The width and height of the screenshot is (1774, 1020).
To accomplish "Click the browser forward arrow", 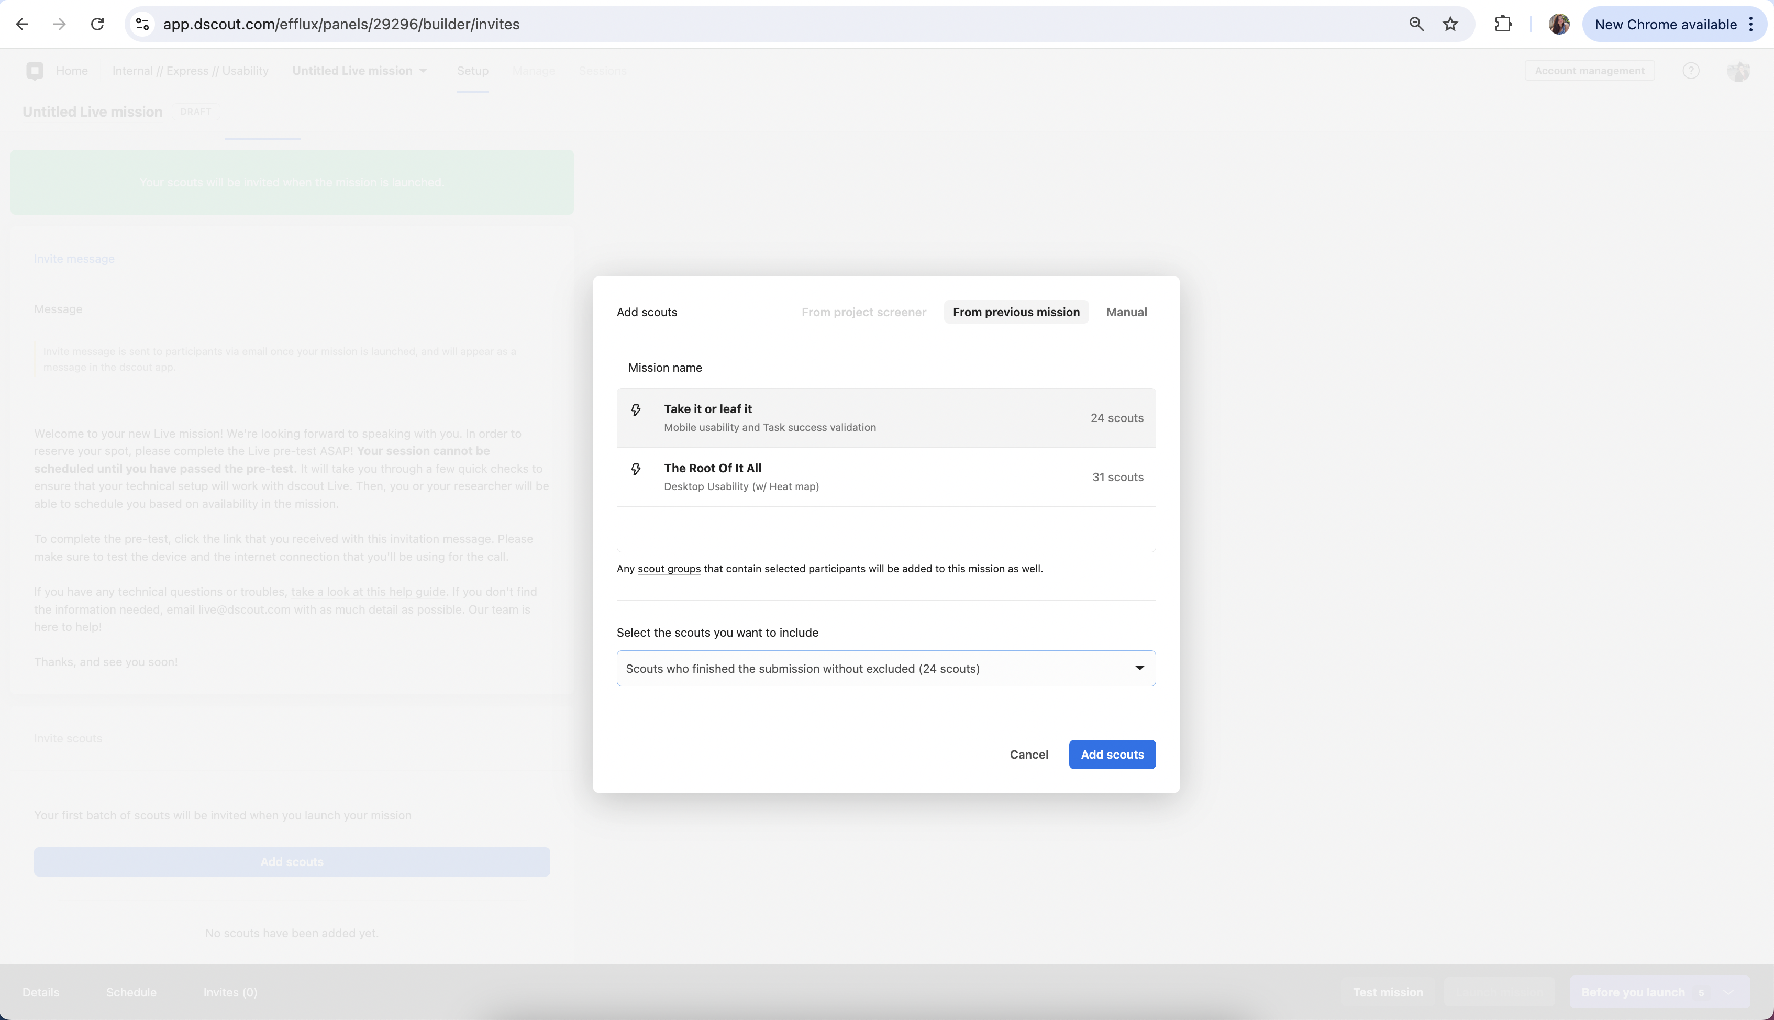I will point(60,25).
